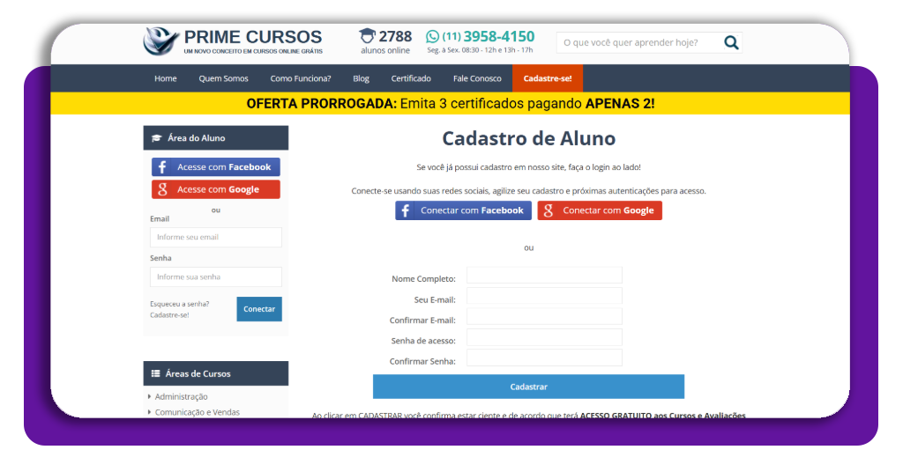
Task: Expand the Administração course area
Action: (x=181, y=396)
